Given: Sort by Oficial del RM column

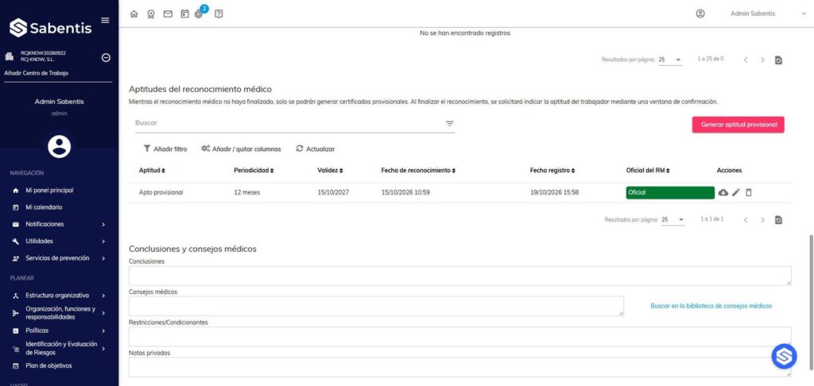Looking at the screenshot, I should tap(648, 171).
